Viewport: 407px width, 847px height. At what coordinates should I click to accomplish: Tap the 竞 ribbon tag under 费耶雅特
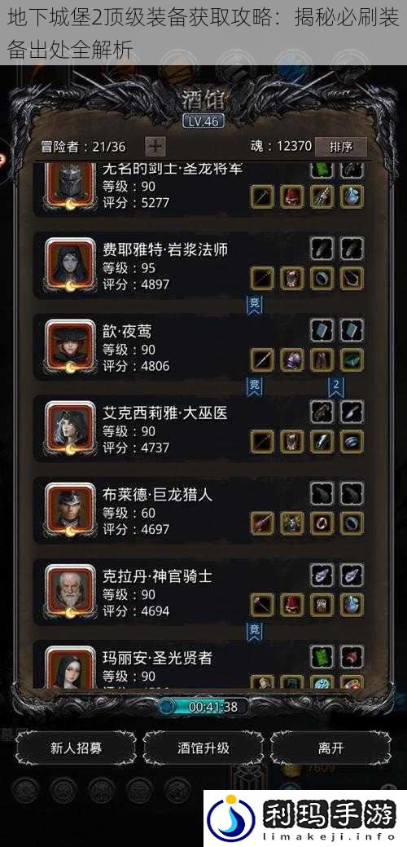point(255,304)
